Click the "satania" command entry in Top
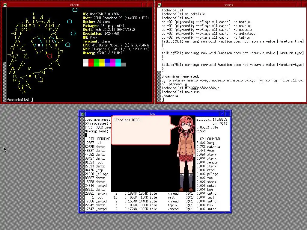The width and height of the screenshot is (307, 230). tap(213, 147)
